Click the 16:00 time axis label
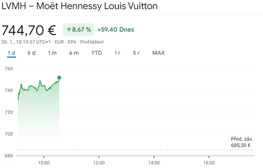This screenshot has height=168, width=263. [209, 162]
